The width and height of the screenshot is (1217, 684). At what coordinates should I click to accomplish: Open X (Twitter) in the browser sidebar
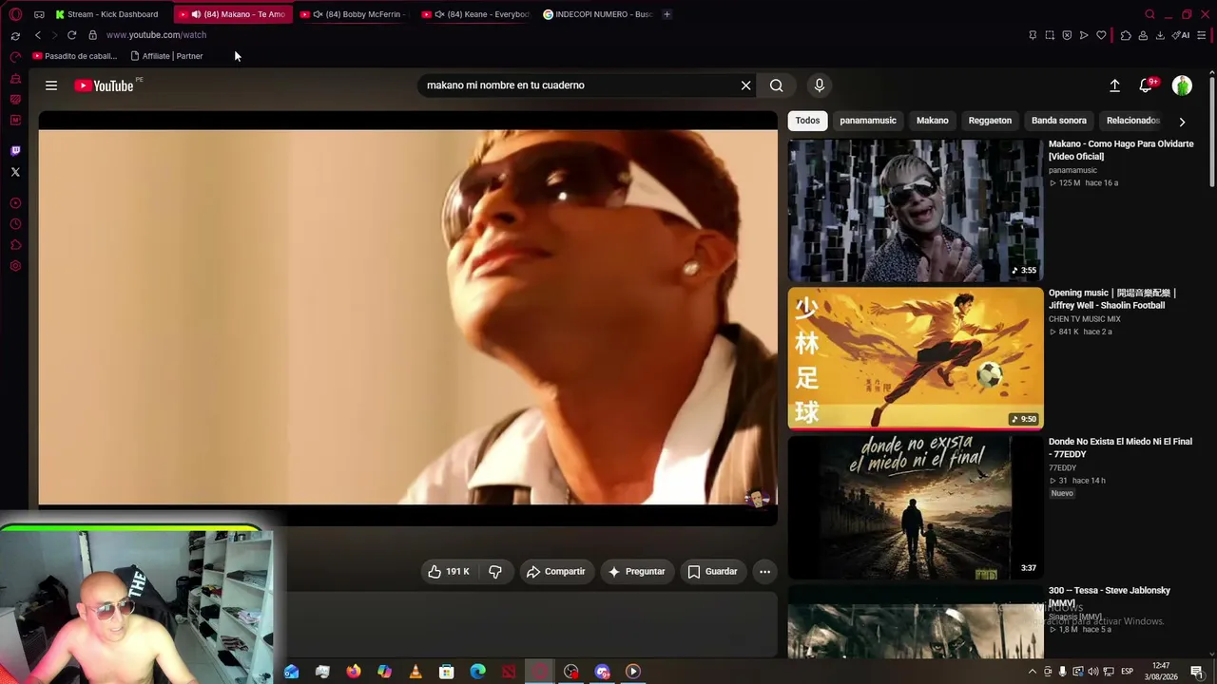click(x=15, y=172)
